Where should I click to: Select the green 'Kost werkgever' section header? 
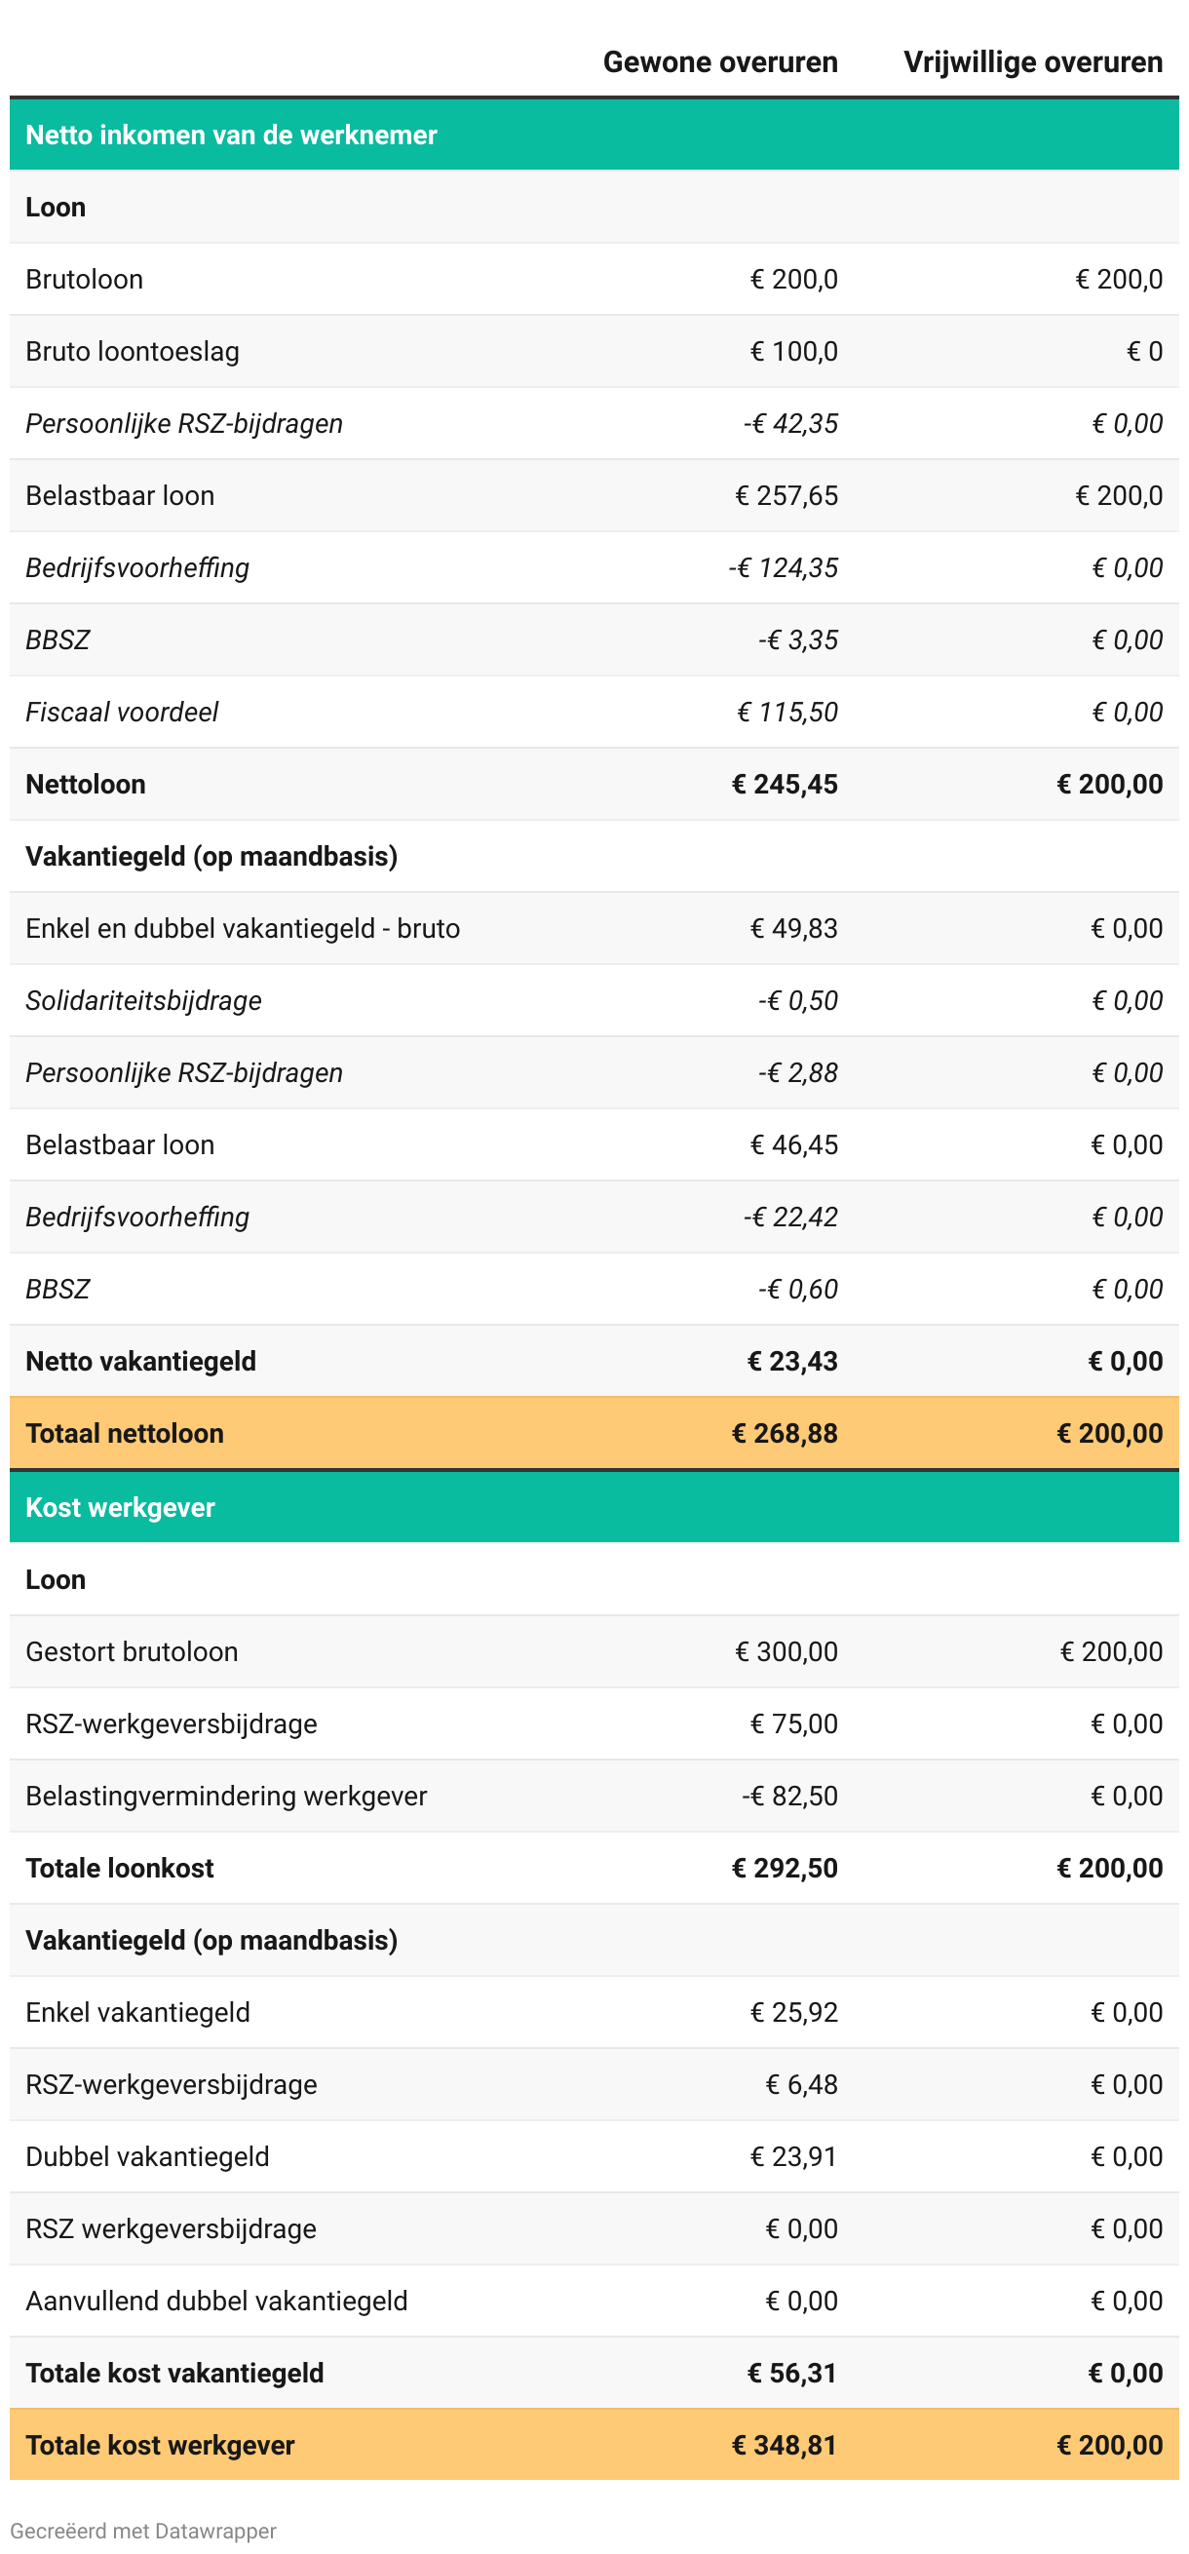tap(120, 1507)
